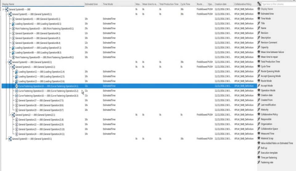Toggle the Material Scrap column visibility

[259, 138]
